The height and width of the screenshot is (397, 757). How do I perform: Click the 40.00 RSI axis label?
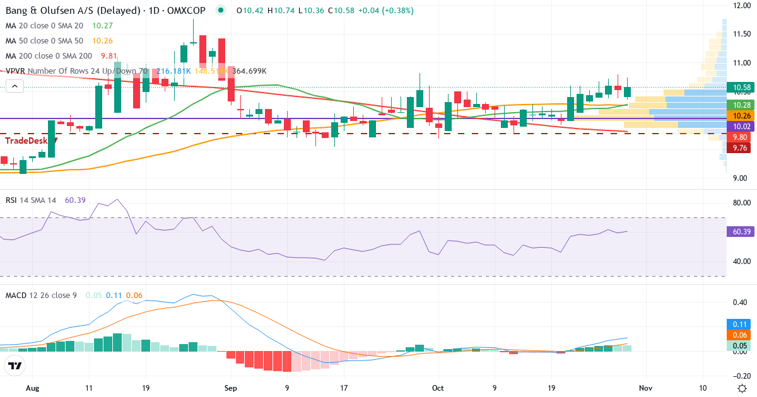coord(741,262)
